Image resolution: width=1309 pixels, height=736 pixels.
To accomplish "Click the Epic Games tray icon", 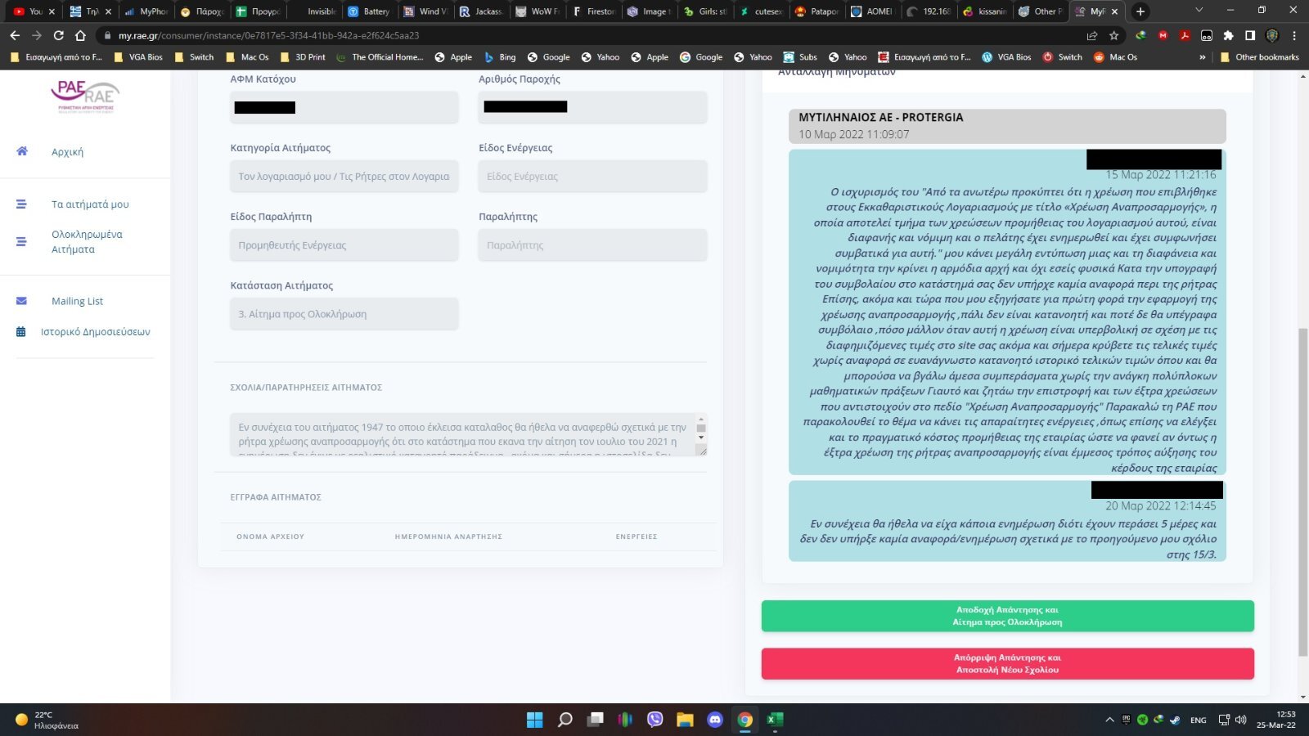I will click(1126, 720).
